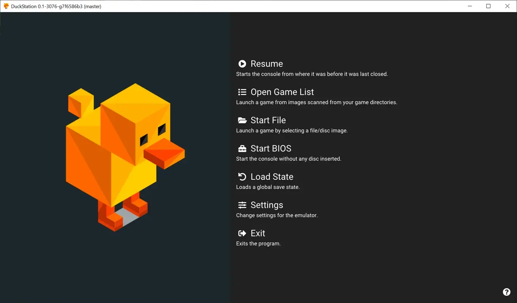
Task: Click the Settings sliders icon
Action: 242,205
